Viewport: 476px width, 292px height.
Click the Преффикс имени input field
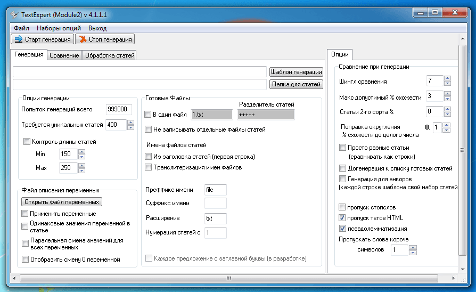[x=216, y=190]
